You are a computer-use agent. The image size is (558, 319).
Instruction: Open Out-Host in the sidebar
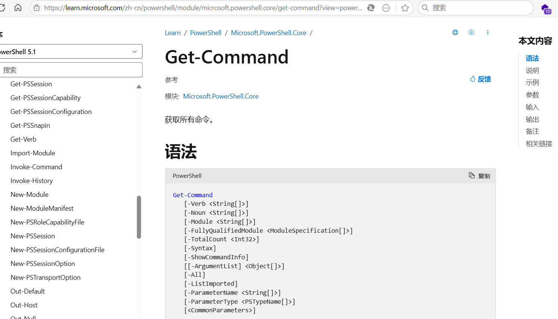(24, 305)
